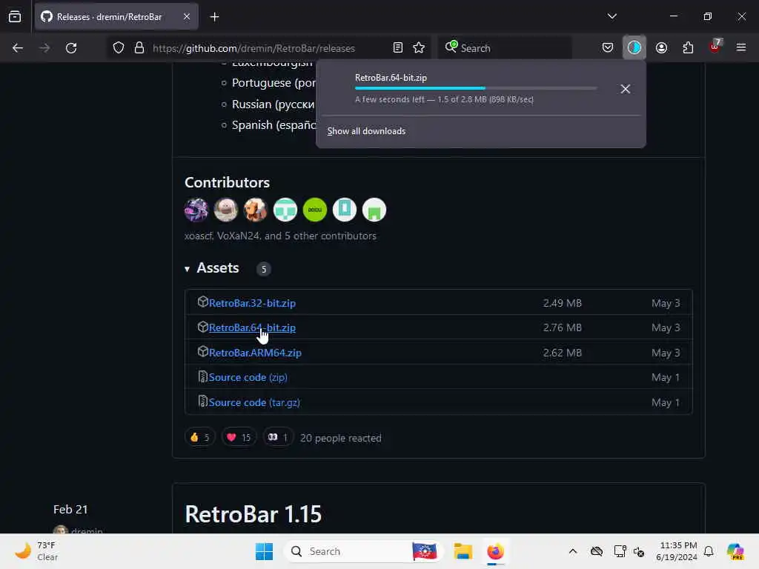759x569 pixels.
Task: Open the weather widget showing 73°F
Action: pyautogui.click(x=36, y=551)
